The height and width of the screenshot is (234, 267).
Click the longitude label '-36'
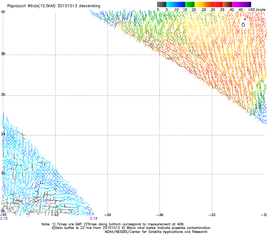tap(160, 215)
